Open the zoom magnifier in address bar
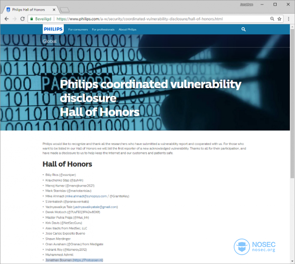Viewport: 295px width, 264px height. pyautogui.click(x=272, y=19)
